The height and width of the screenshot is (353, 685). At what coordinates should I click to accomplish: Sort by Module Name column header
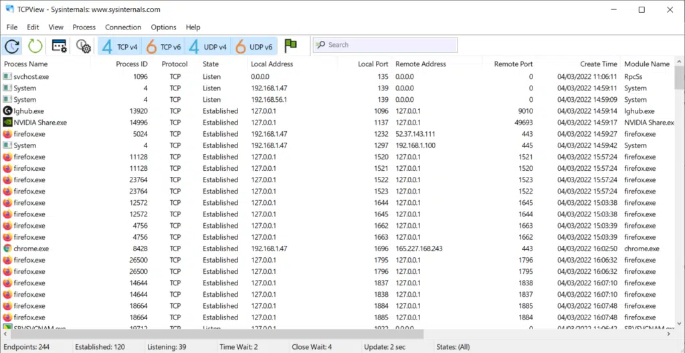pos(647,64)
